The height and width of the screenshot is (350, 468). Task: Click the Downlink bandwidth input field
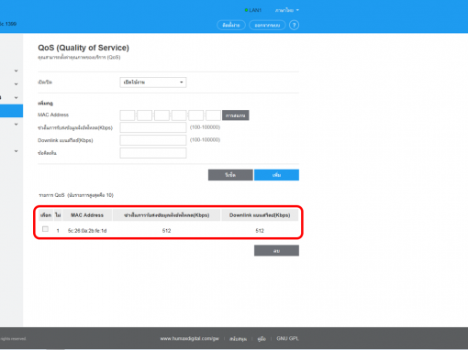(153, 140)
